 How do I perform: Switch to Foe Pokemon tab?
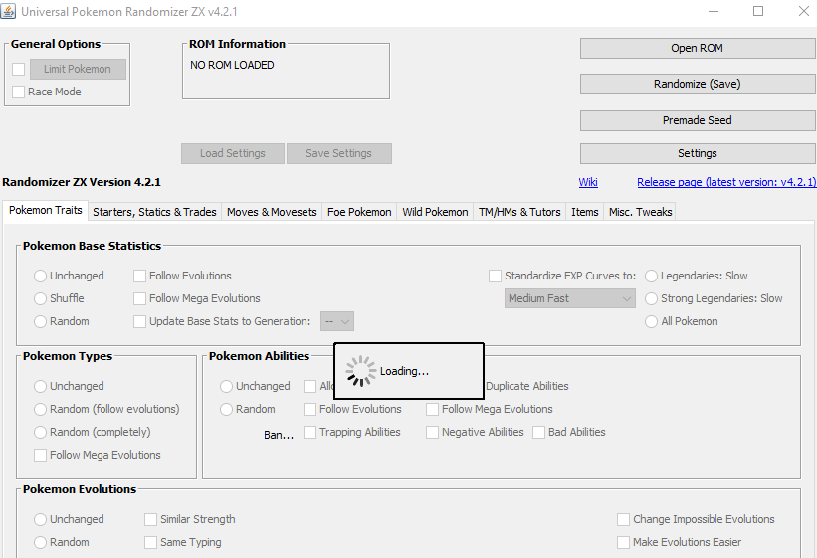[359, 212]
